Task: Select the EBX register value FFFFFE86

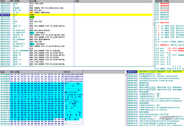Action: pos(165,10)
